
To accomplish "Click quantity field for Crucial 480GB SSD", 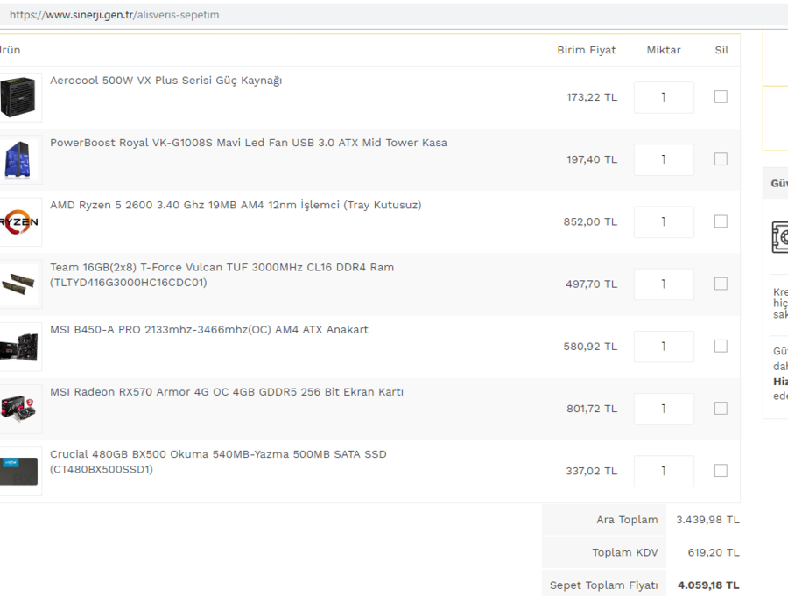I will (664, 471).
